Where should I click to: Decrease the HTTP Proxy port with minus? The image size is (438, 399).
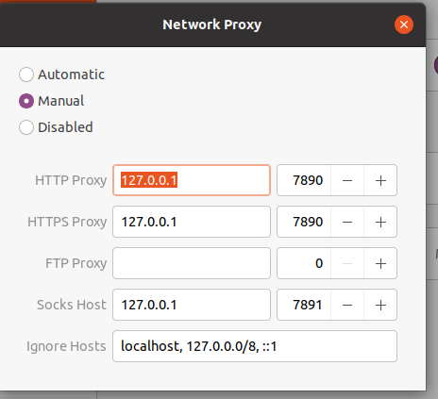(x=347, y=180)
